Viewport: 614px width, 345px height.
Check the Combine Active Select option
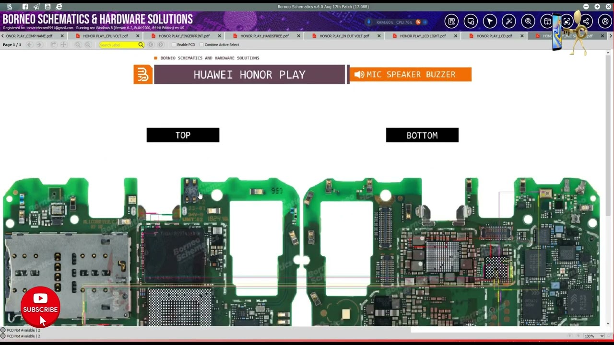tap(202, 45)
